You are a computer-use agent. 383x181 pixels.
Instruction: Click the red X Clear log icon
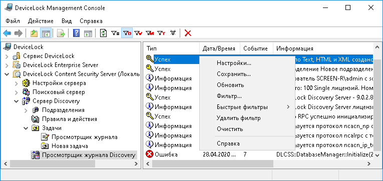coord(188,33)
